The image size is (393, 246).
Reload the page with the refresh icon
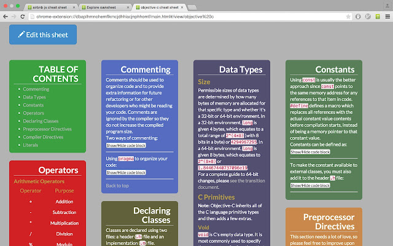[22, 17]
